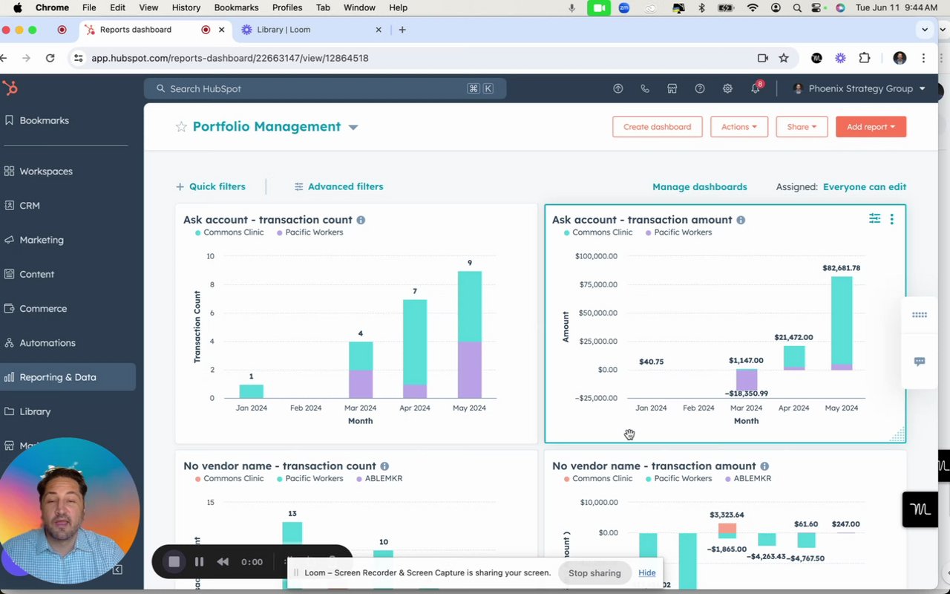Toggle Commons Clinic legend in transaction count
The width and height of the screenshot is (950, 594).
(x=229, y=232)
